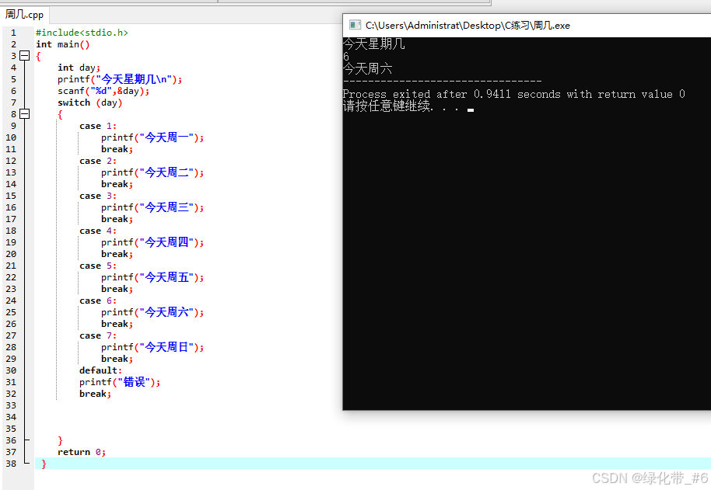The width and height of the screenshot is (711, 490).
Task: Collapse the main function fold at line 3
Action: click(x=25, y=56)
